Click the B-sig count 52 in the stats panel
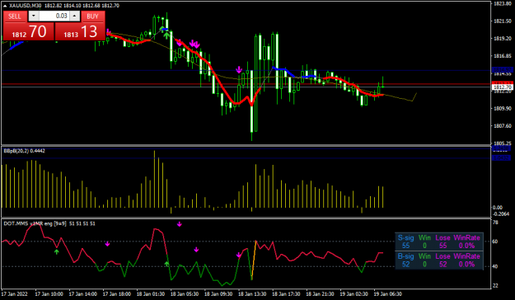This screenshot has height=300, width=515. click(405, 265)
